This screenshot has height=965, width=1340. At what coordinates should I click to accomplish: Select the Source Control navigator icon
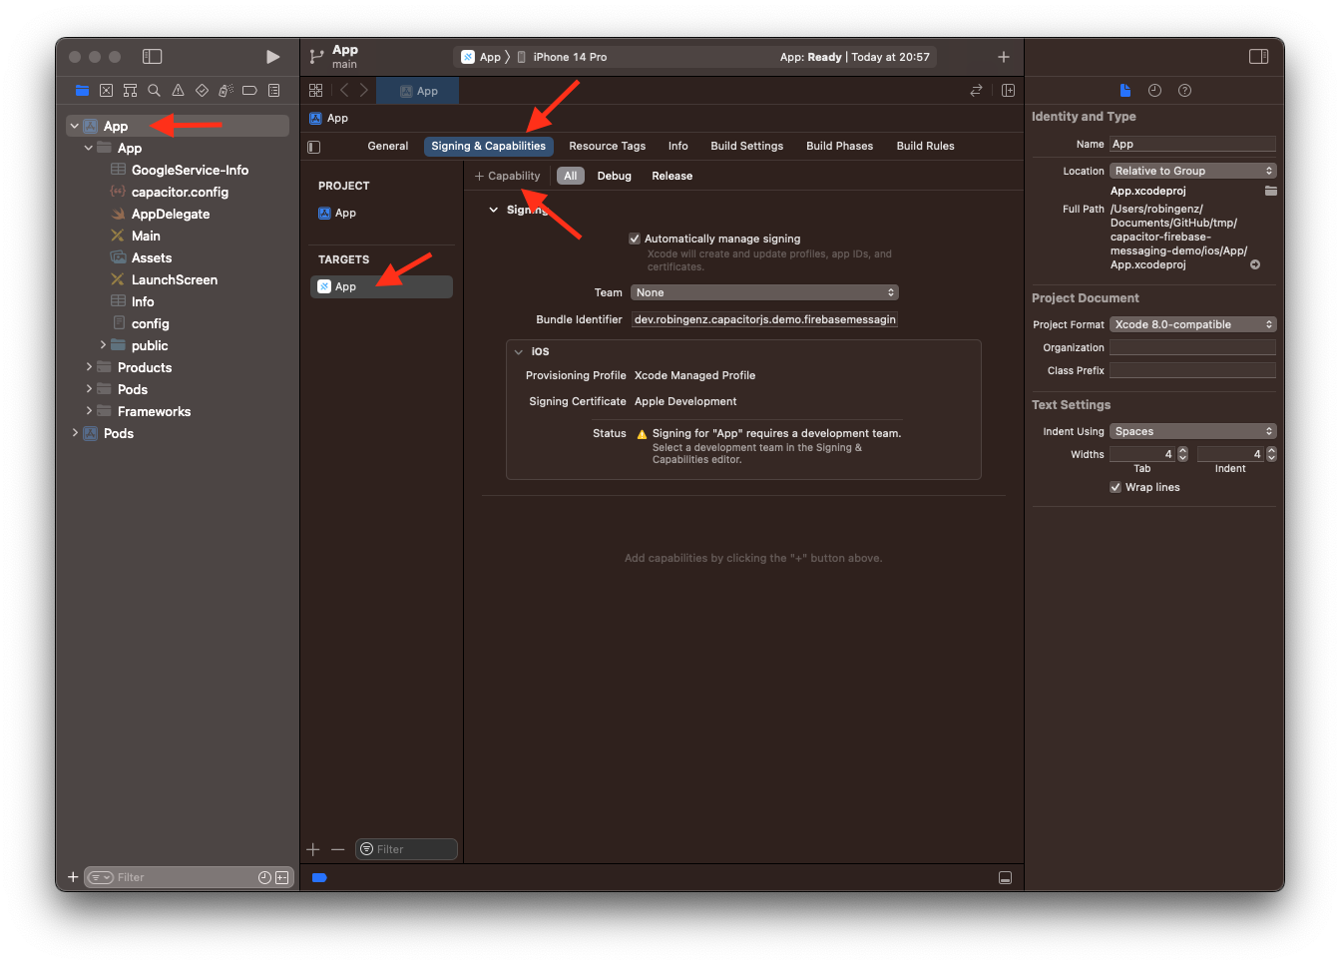point(106,90)
